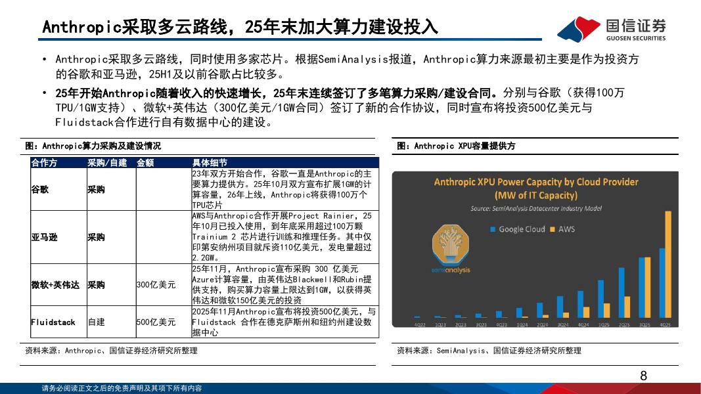Click the first bullet point marker

[43, 58]
